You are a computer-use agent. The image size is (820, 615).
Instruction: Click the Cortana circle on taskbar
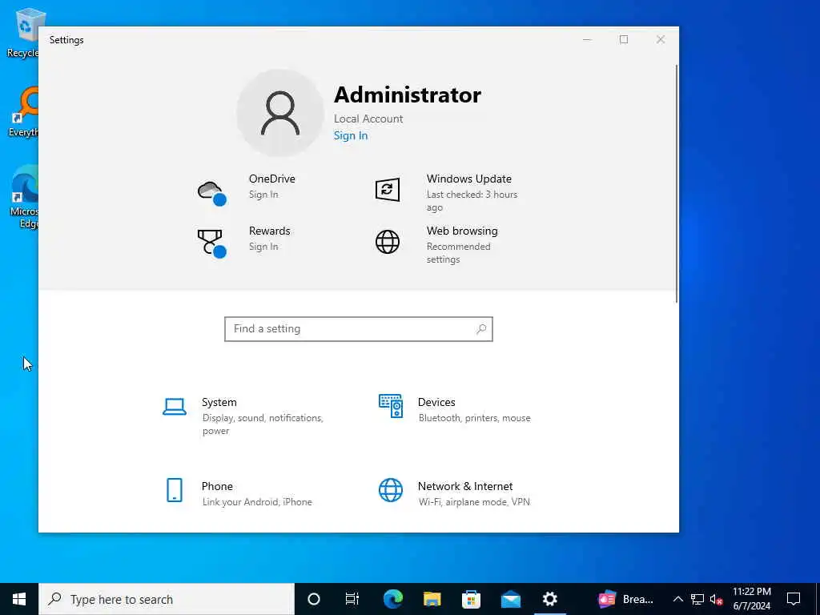(314, 599)
